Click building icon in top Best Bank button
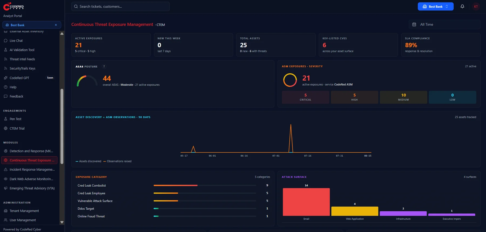Image resolution: width=486 pixels, height=232 pixels. coord(425,6)
